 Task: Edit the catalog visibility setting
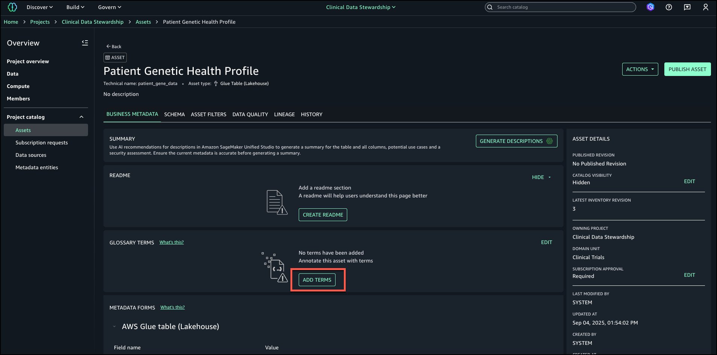[689, 181]
